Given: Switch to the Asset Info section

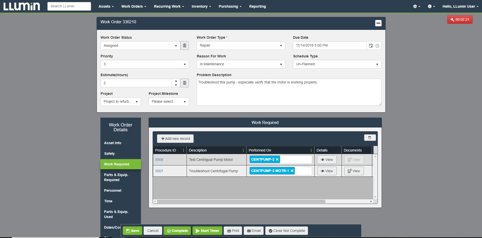Looking at the screenshot, I should (x=112, y=143).
